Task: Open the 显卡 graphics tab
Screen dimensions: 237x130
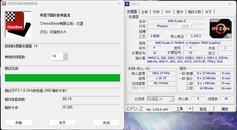Action: click(x=180, y=12)
